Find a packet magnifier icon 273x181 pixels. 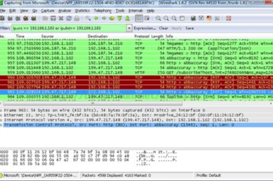click(x=88, y=19)
